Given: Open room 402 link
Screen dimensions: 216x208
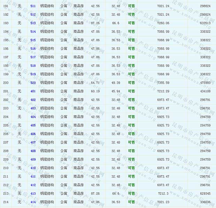Looking at the screenshot, I should click(x=33, y=100).
